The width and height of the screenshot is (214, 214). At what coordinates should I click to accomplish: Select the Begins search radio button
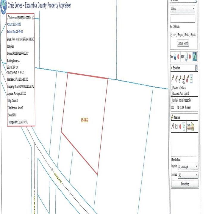(176, 34)
